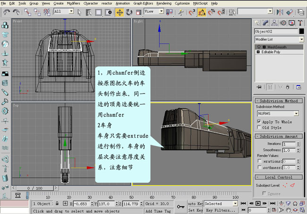
Task: Open the Utilities hammer panel tab
Action: [300, 23]
